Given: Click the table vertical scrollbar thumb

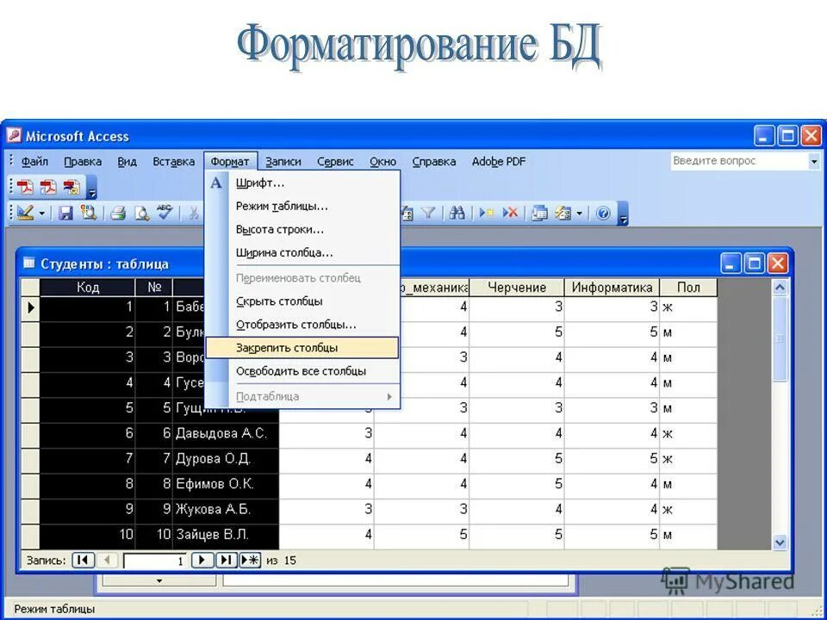Looking at the screenshot, I should (780, 338).
